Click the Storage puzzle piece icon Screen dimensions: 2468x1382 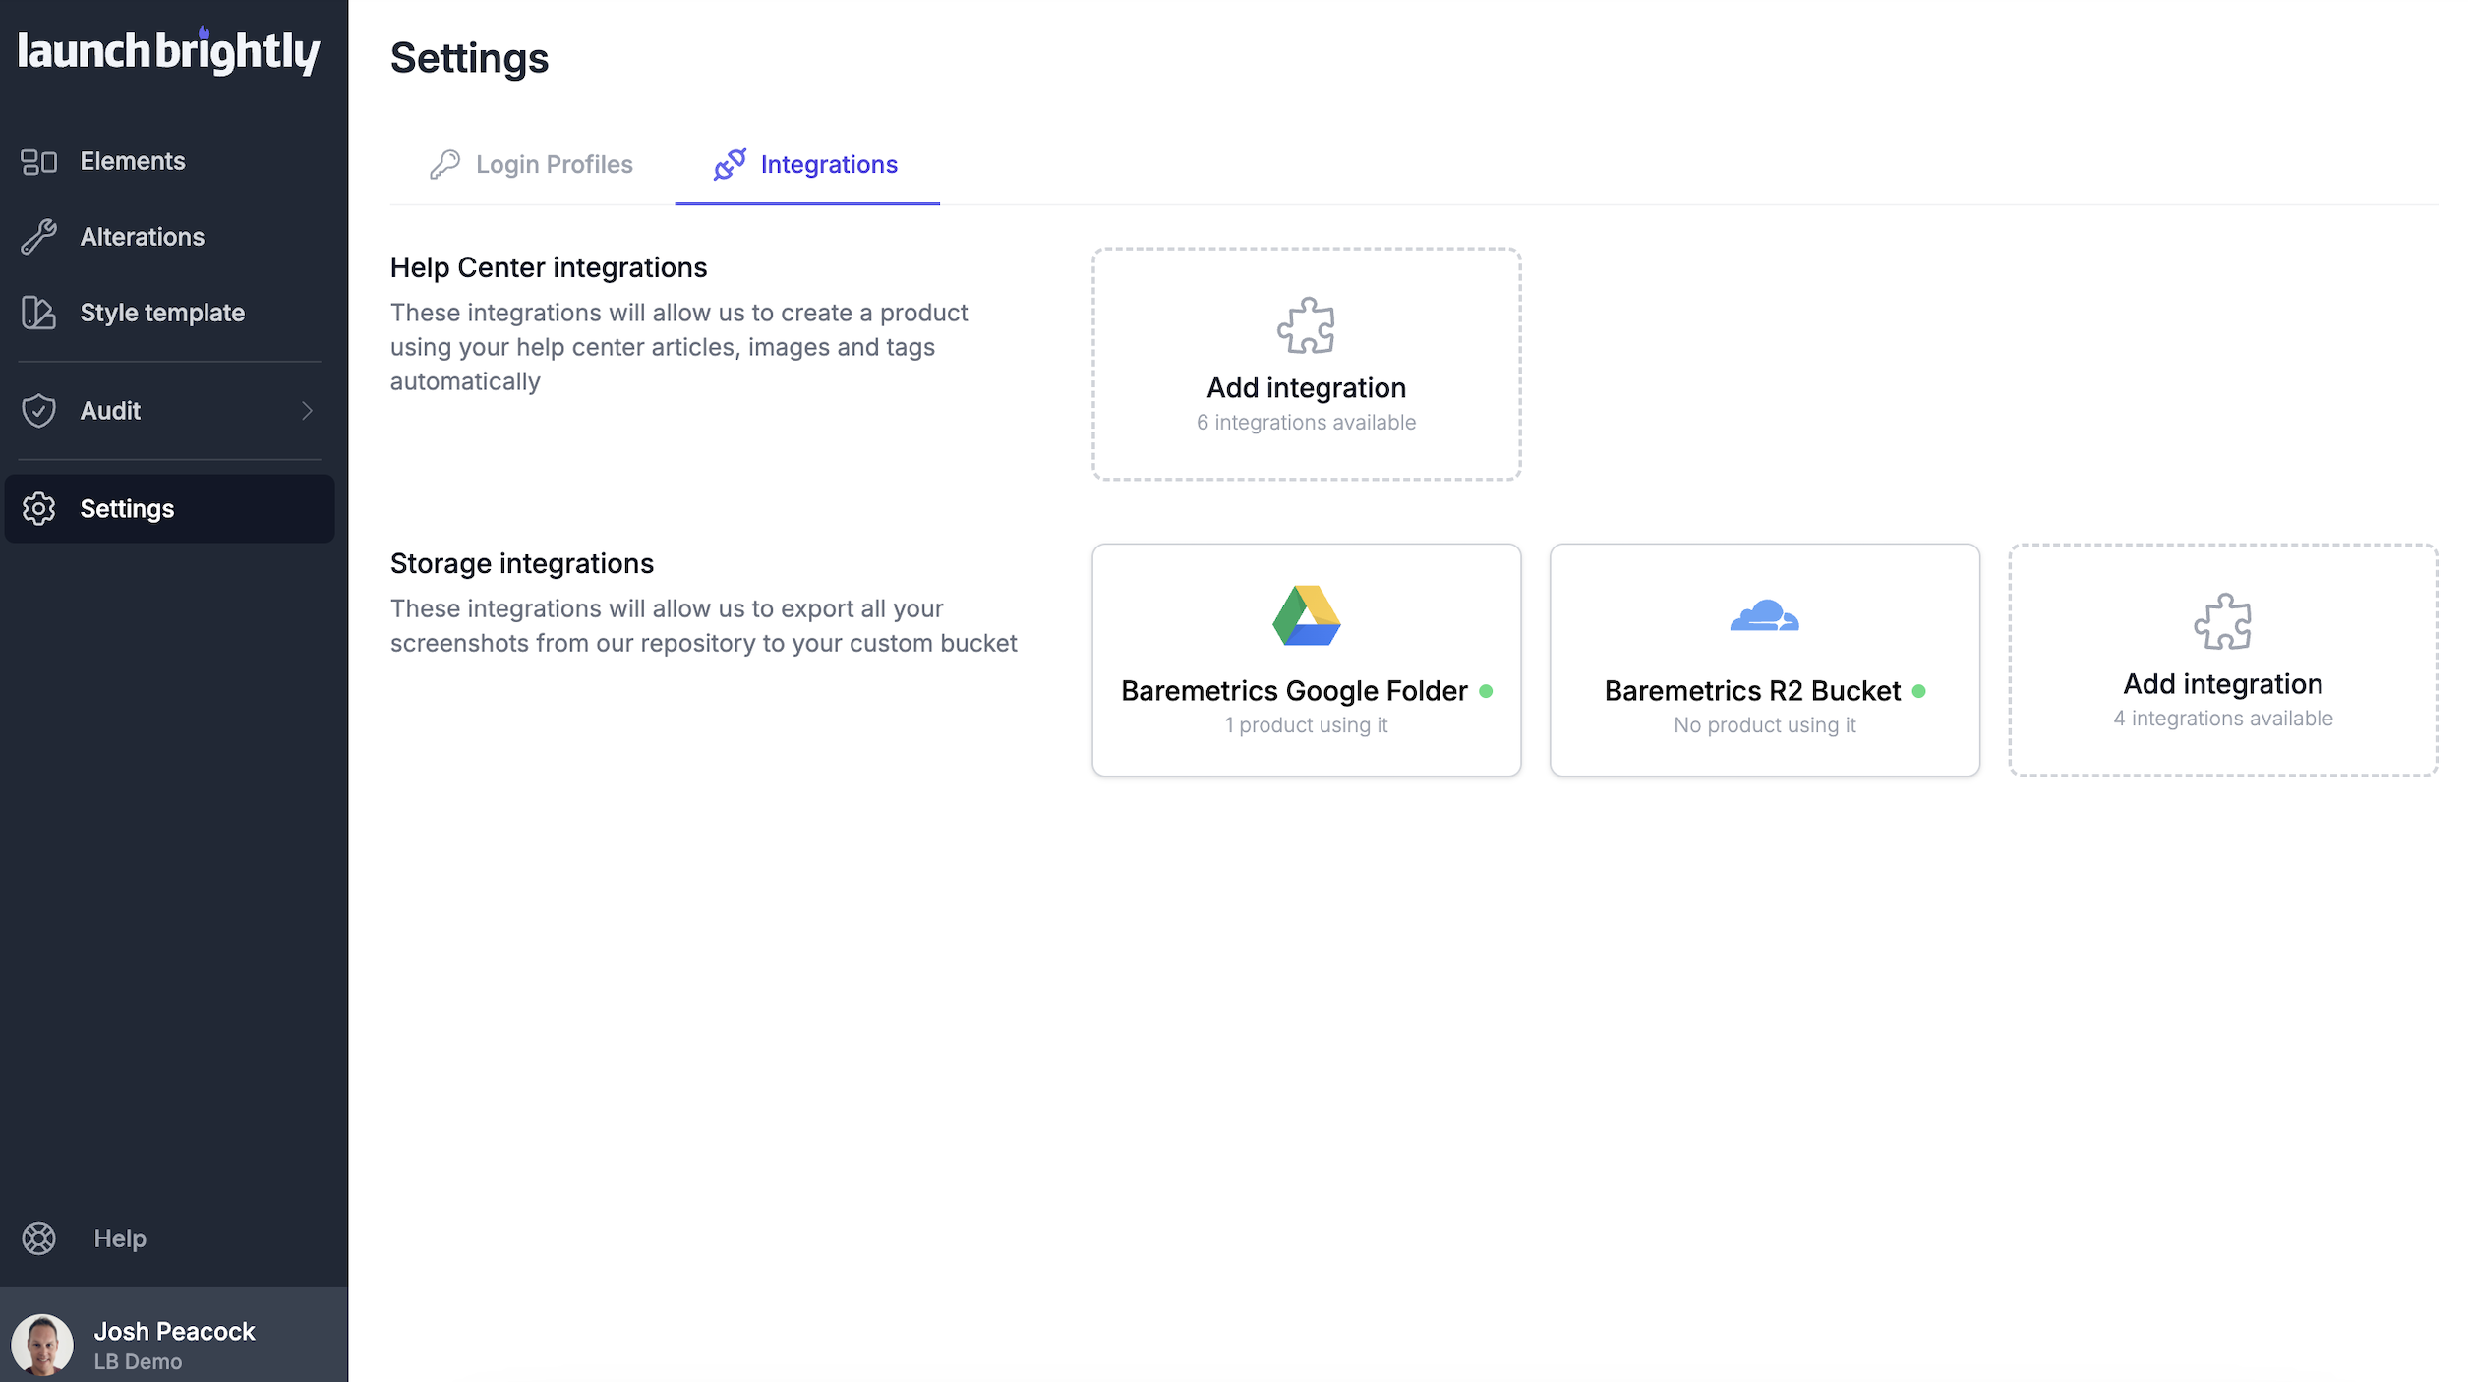click(x=2222, y=621)
